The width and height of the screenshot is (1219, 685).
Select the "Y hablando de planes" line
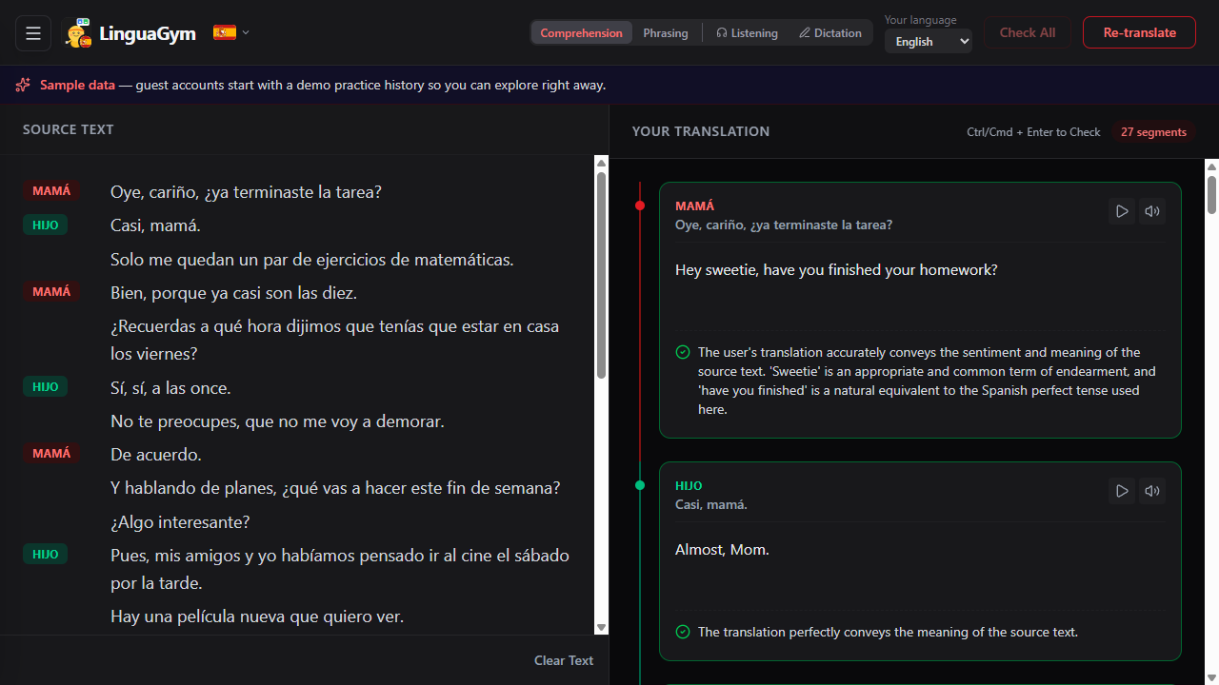[x=335, y=488]
